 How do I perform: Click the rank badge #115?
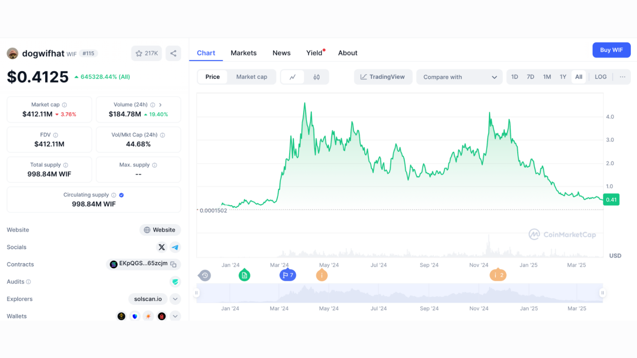click(89, 53)
